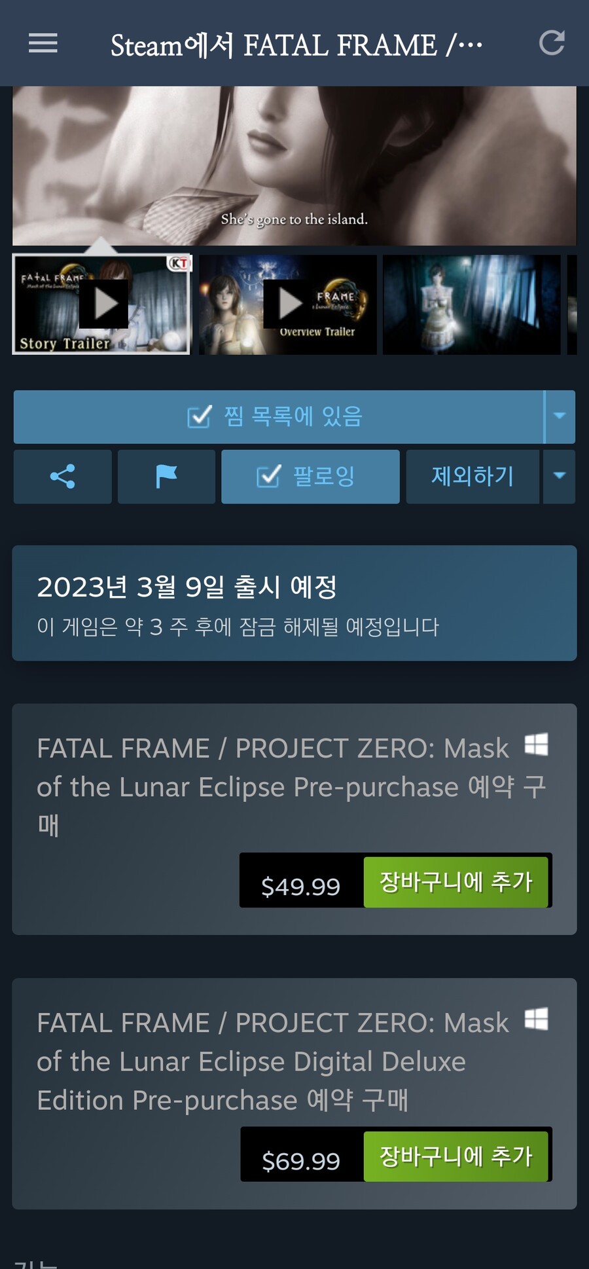Click the main video preview image
The height and width of the screenshot is (1269, 589).
click(x=294, y=166)
